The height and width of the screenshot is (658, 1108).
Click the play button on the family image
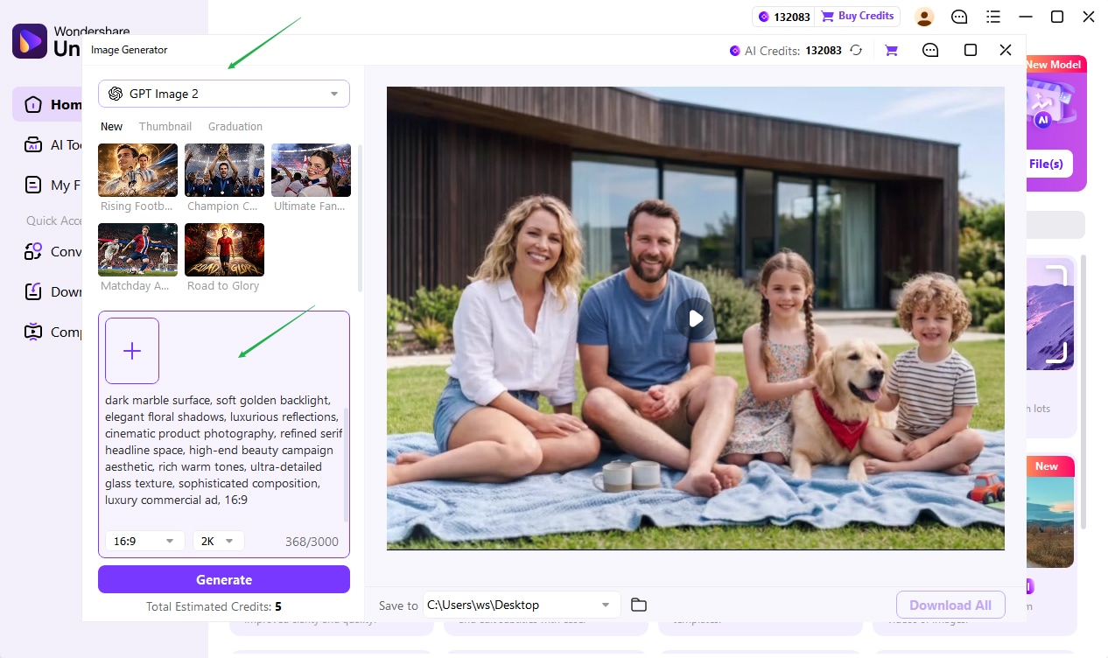click(x=695, y=318)
